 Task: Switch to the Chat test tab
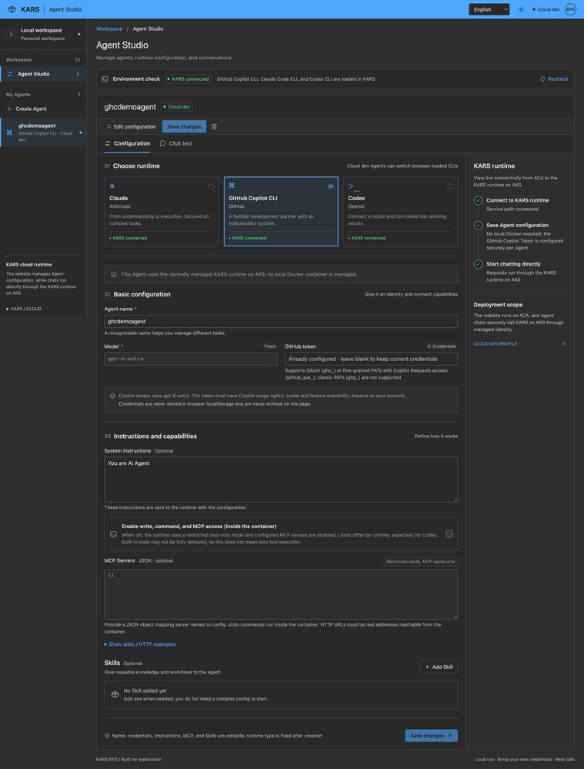click(175, 144)
